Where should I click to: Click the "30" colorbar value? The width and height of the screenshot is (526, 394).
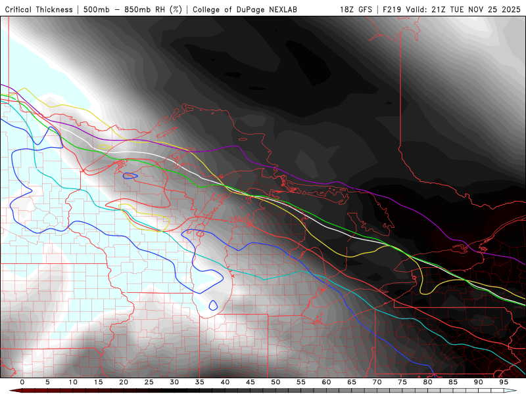(x=174, y=382)
